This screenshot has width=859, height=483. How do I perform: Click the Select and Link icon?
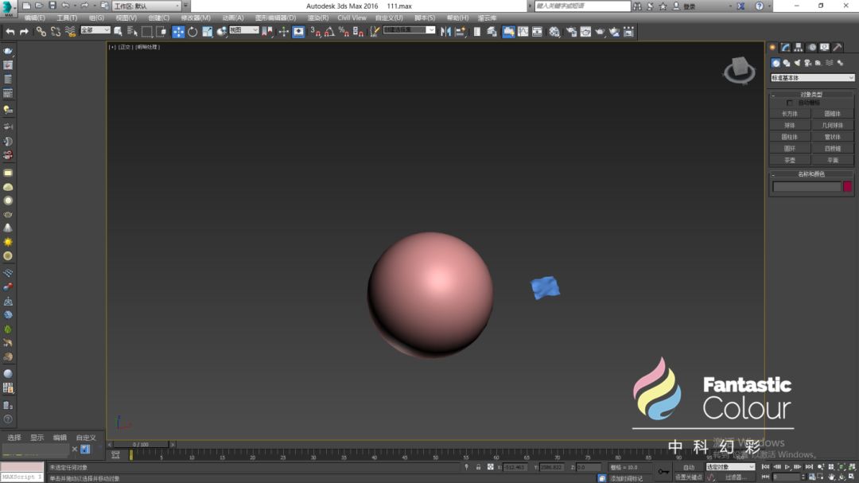pos(41,32)
